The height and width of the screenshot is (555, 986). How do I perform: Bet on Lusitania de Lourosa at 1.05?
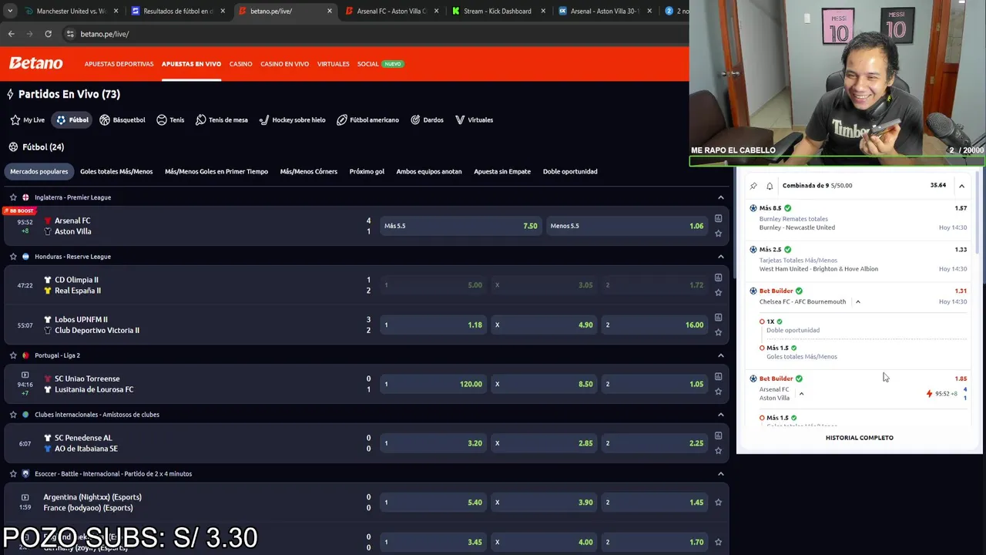[655, 384]
